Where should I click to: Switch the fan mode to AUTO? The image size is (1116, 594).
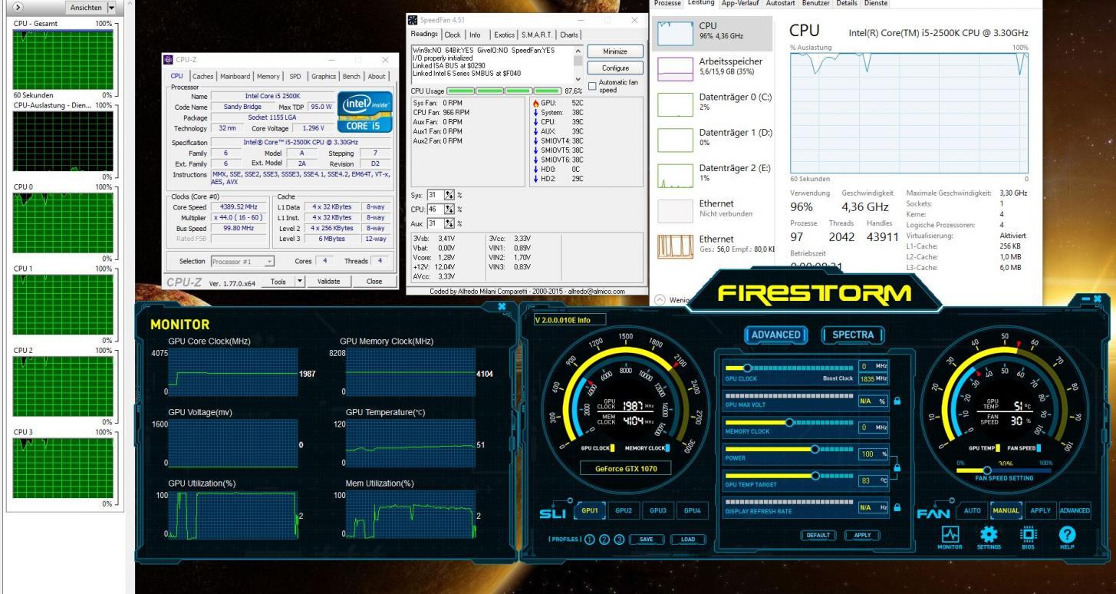pos(973,511)
